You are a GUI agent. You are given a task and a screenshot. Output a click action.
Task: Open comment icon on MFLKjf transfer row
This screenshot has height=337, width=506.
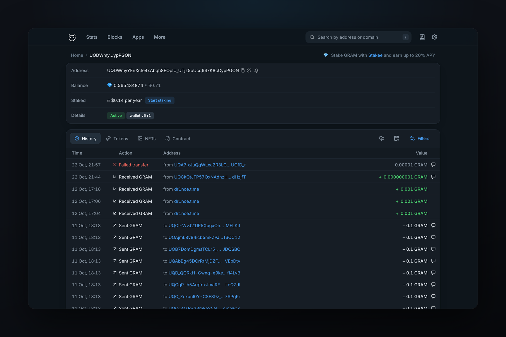coord(433,225)
